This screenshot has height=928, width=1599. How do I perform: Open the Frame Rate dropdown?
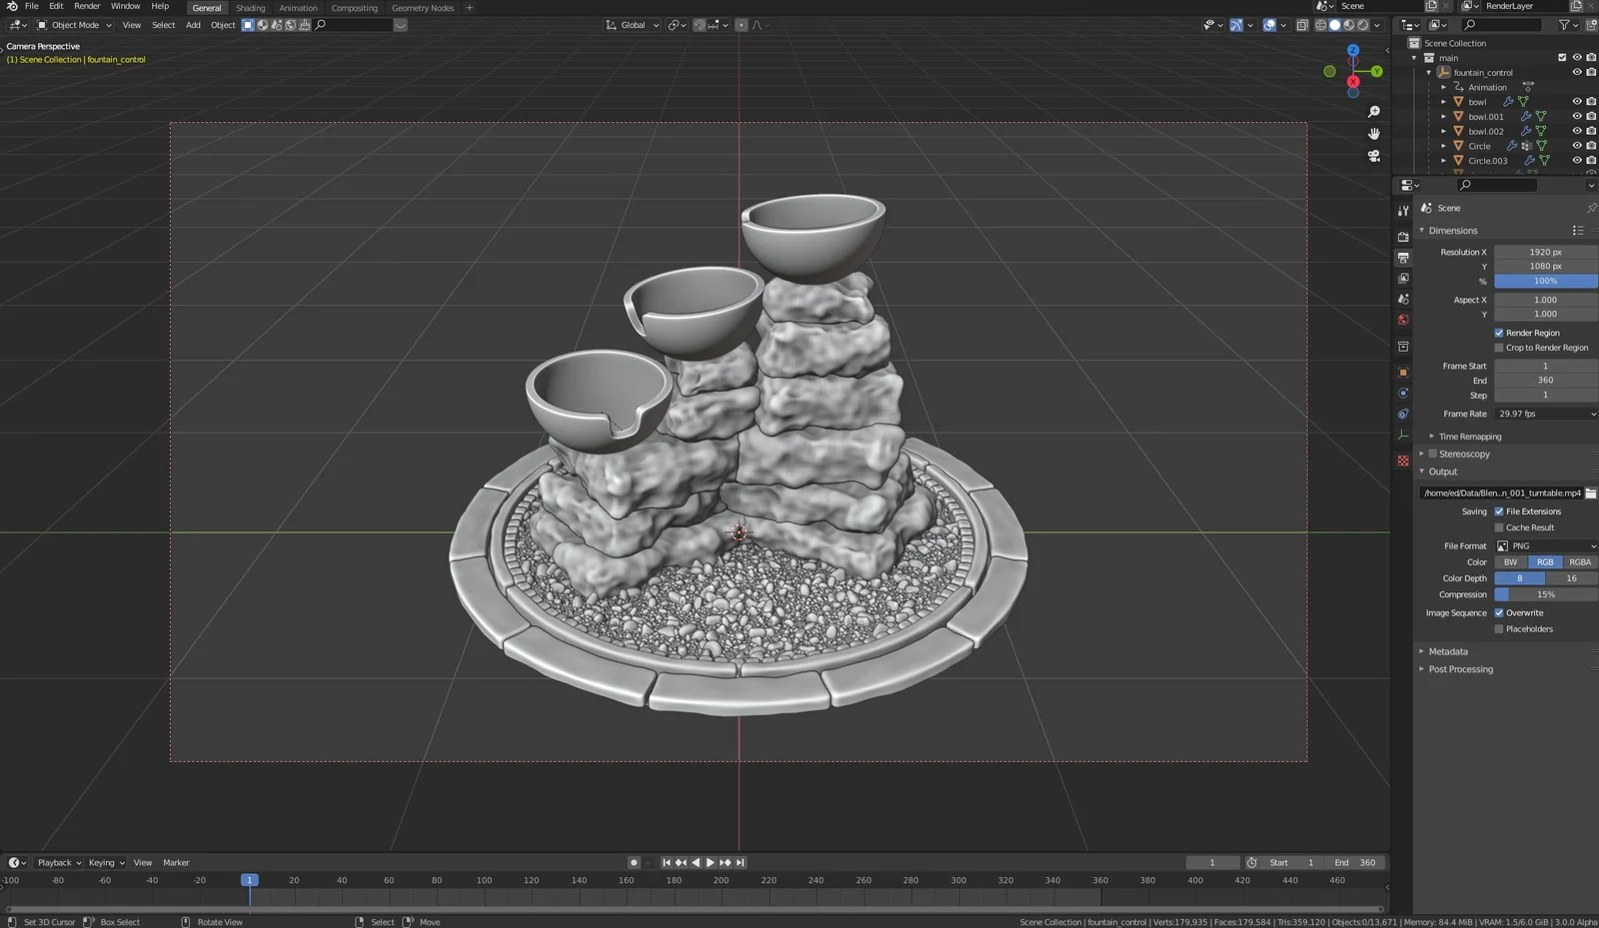click(1545, 414)
